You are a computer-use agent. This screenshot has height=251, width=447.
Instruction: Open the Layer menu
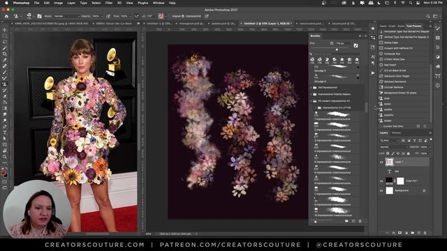pos(71,3)
